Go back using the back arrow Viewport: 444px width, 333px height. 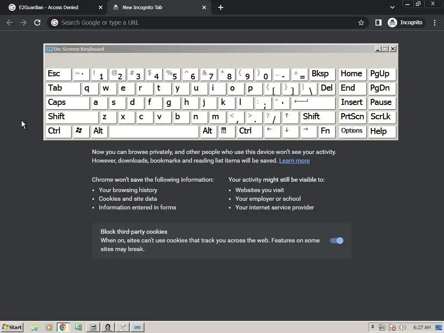point(10,23)
